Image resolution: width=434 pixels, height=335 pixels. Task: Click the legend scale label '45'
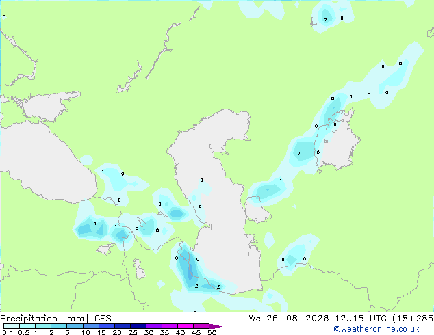[196, 332]
